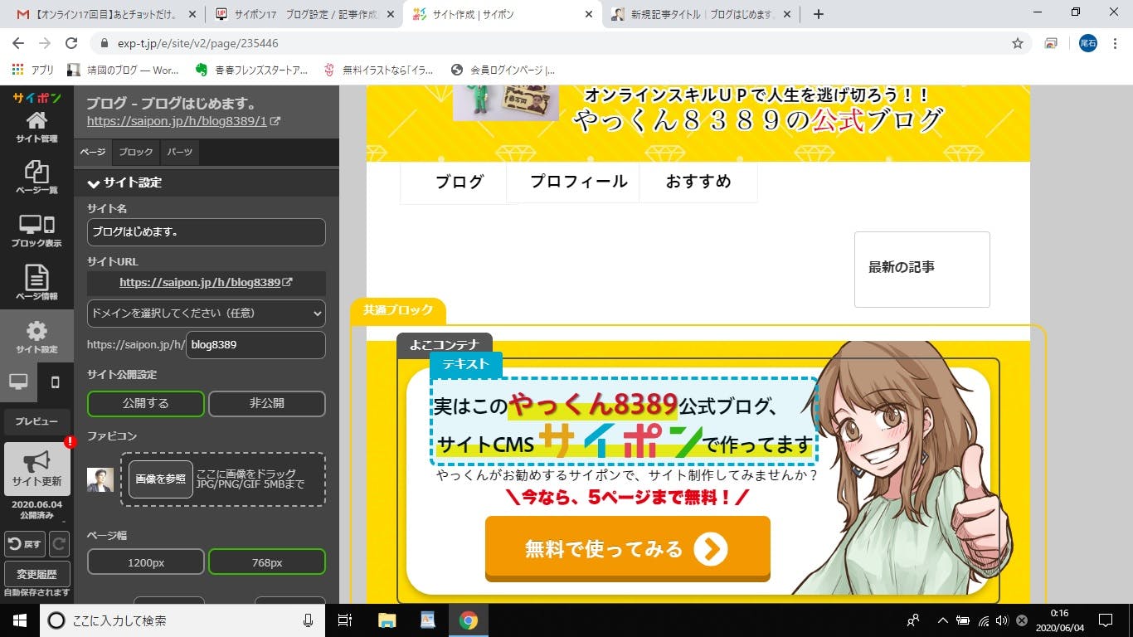This screenshot has width=1133, height=637.
Task: Click the 画像を参照 favicon button
Action: (161, 479)
